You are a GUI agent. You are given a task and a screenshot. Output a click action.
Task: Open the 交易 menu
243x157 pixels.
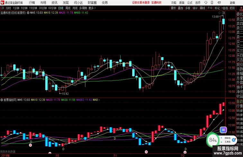104,3
